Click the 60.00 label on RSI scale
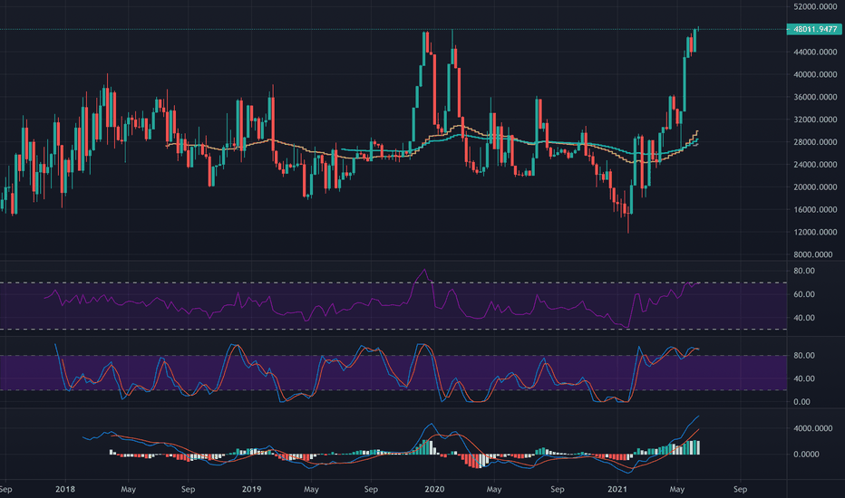This screenshot has height=498, width=845. [804, 294]
